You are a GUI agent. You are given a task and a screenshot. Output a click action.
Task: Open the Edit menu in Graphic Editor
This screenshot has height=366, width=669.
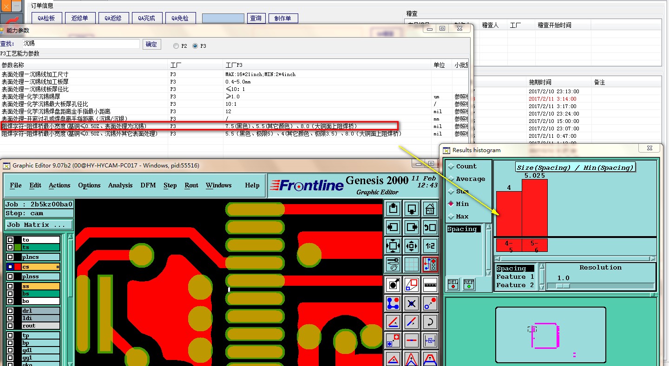pos(35,185)
